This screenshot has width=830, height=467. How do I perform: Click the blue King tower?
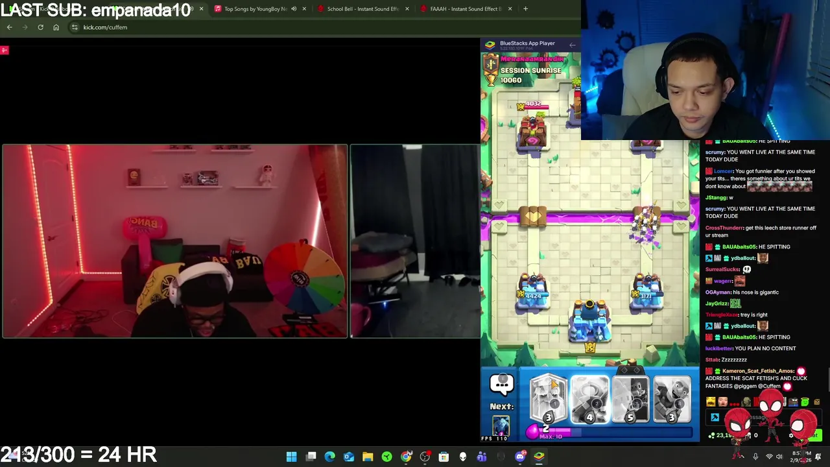pos(589,321)
